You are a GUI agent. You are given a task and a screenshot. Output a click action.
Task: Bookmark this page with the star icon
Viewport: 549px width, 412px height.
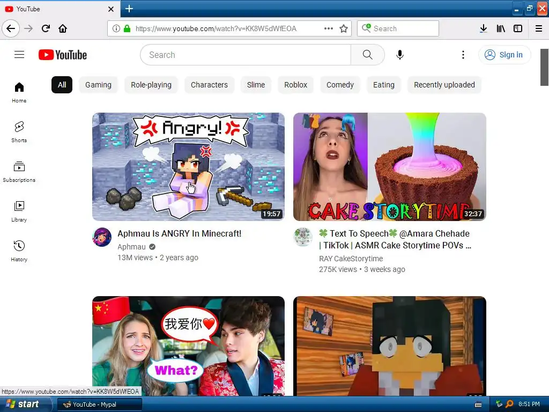(x=344, y=28)
